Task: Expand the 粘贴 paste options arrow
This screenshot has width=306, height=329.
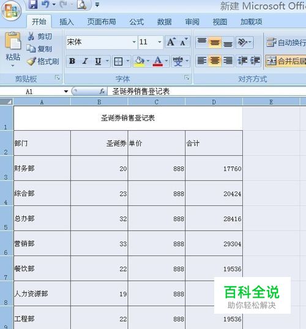Action: (13, 65)
